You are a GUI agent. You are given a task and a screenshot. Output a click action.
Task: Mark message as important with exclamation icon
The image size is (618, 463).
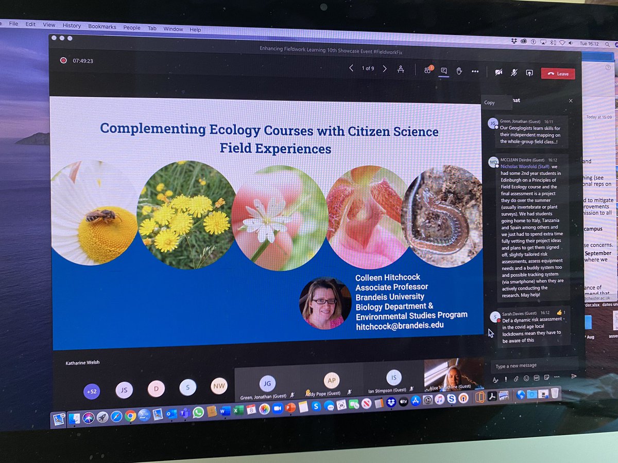(x=506, y=379)
